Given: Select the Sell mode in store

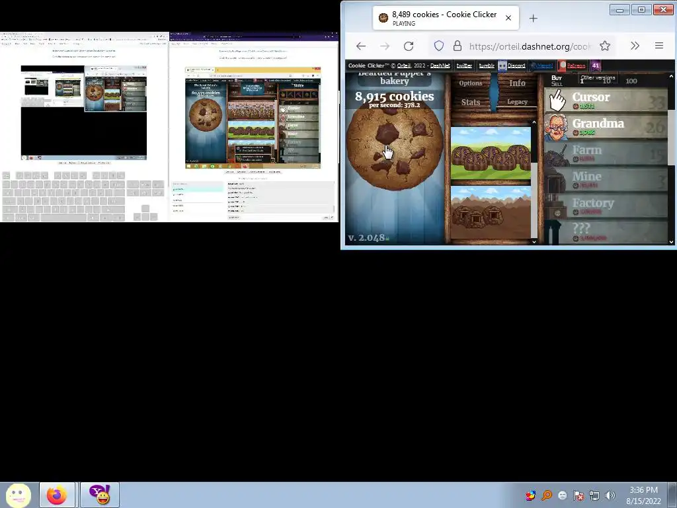Looking at the screenshot, I should click(x=557, y=84).
